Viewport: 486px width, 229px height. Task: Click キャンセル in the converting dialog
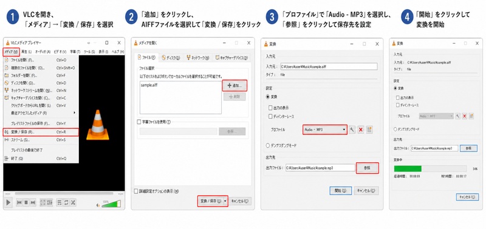[x=467, y=197]
